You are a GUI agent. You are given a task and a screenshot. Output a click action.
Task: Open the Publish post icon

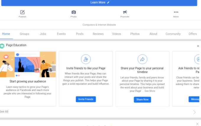pos(22,12)
